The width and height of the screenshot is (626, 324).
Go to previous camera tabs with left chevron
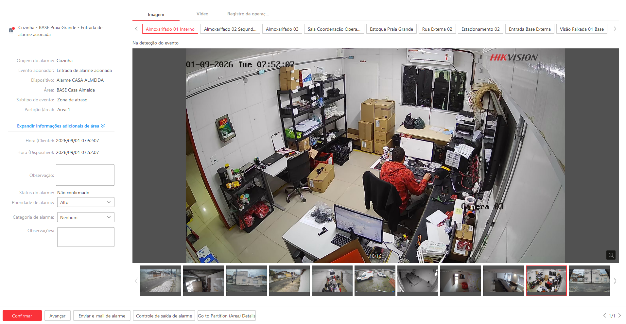pos(136,29)
